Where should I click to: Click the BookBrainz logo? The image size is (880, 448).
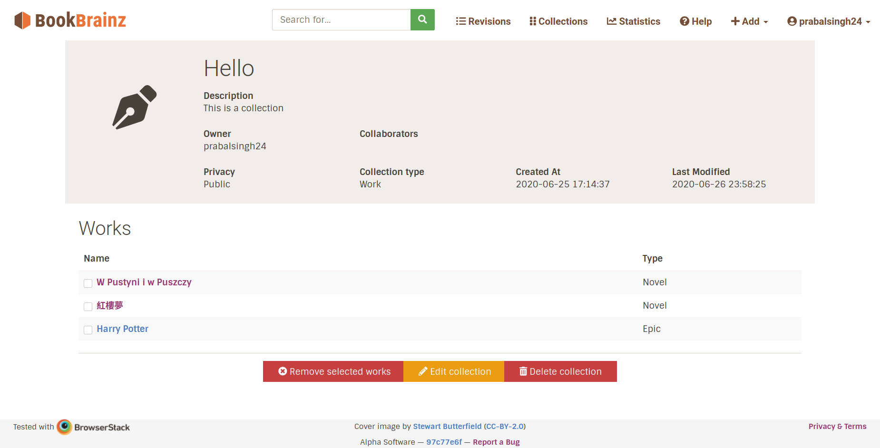(70, 20)
